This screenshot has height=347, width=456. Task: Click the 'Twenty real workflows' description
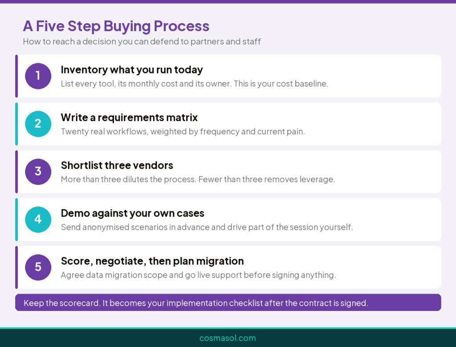point(183,132)
